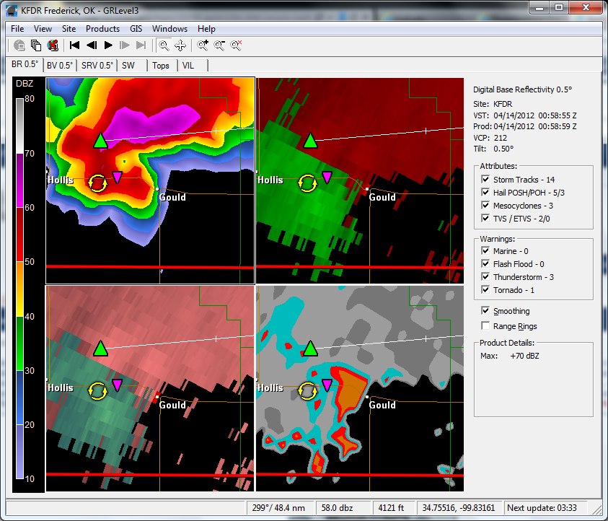Jump to the last animation frame

[x=141, y=45]
